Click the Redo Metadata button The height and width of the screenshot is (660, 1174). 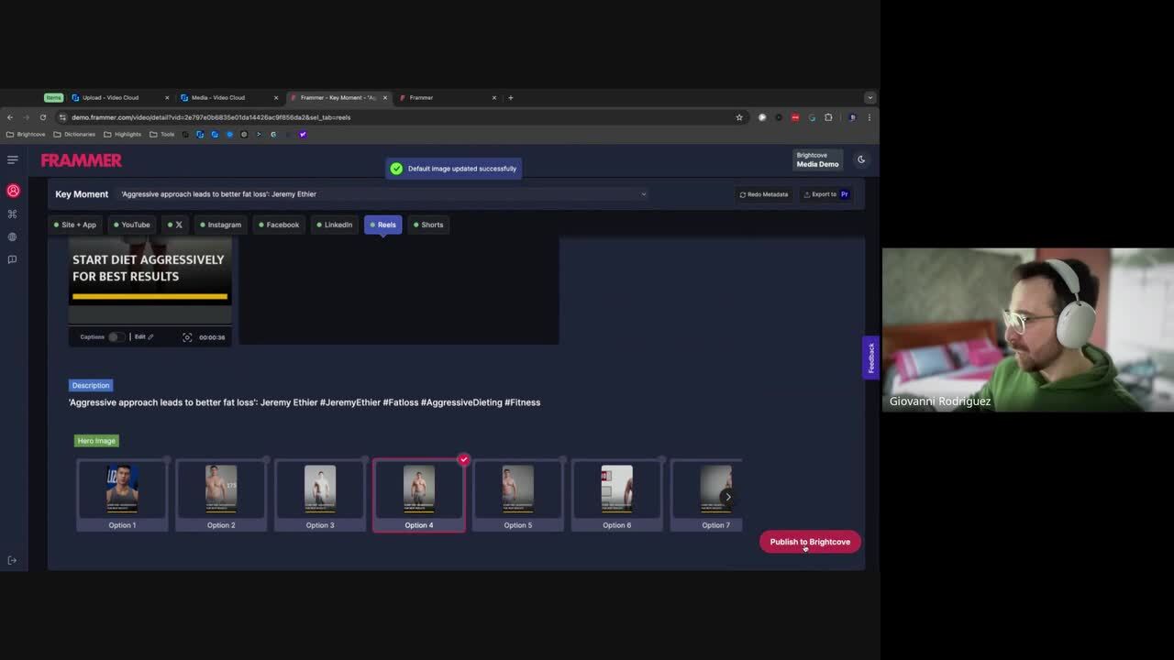pyautogui.click(x=763, y=194)
